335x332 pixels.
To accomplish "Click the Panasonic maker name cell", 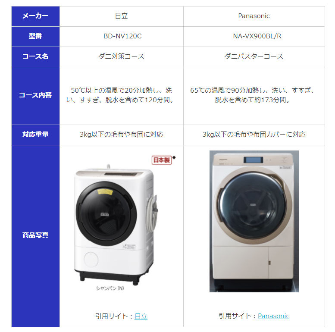I will [254, 16].
